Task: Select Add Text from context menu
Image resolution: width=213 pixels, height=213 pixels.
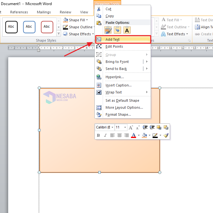Action: (x=123, y=39)
